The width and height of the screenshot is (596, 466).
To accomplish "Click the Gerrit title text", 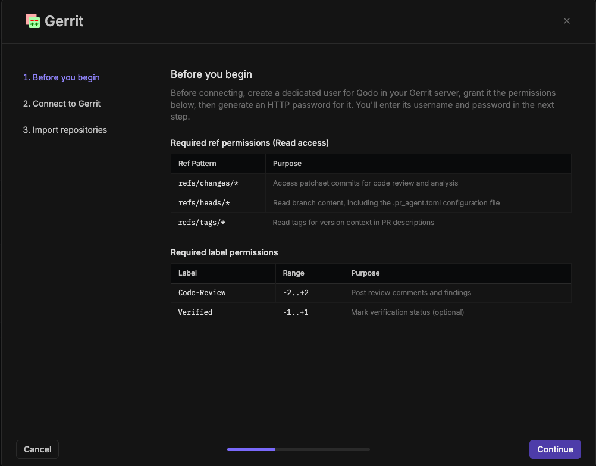I will coord(64,21).
